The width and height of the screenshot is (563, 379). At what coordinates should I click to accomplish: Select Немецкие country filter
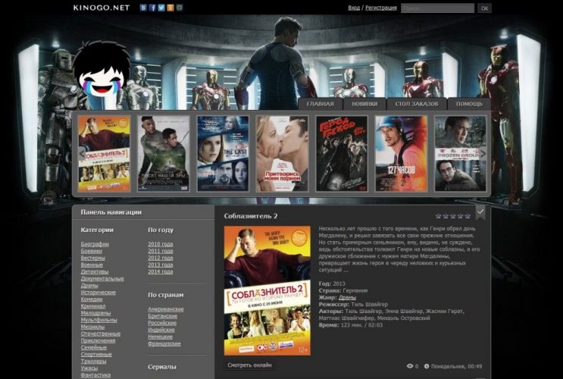160,337
